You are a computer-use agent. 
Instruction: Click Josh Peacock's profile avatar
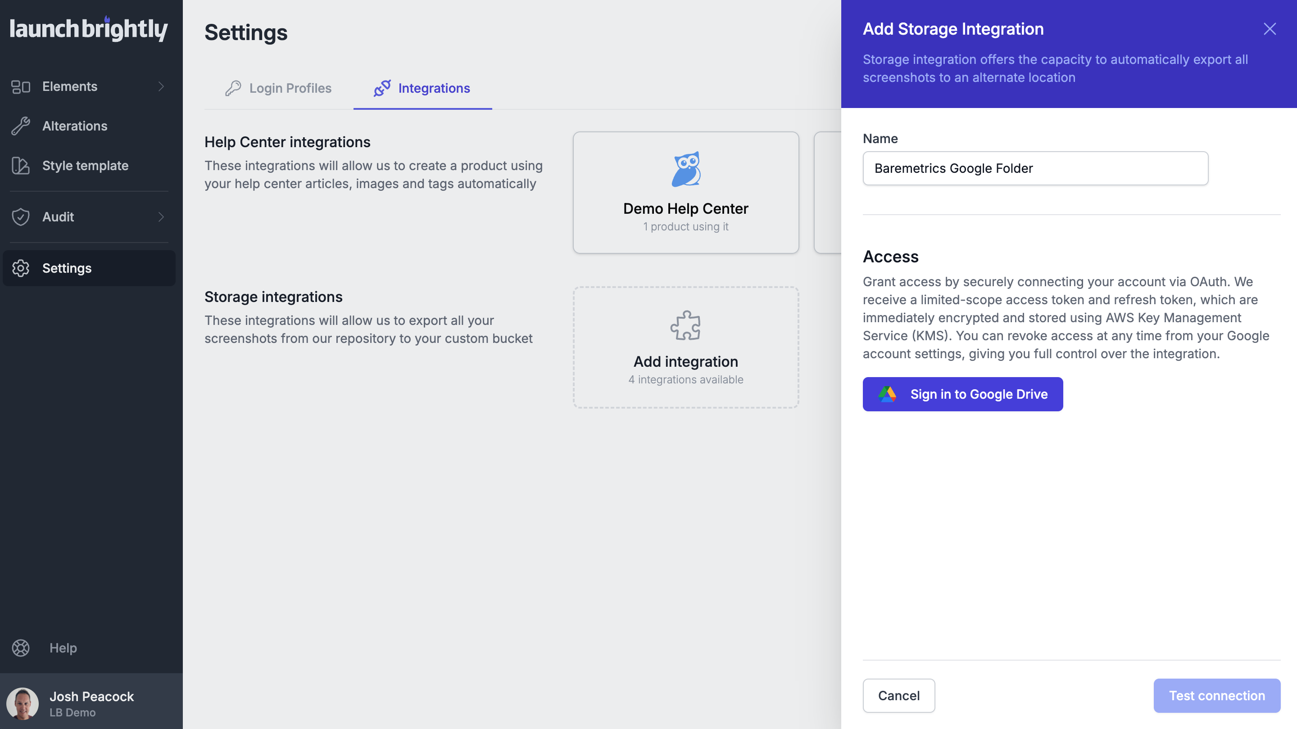pos(23,703)
